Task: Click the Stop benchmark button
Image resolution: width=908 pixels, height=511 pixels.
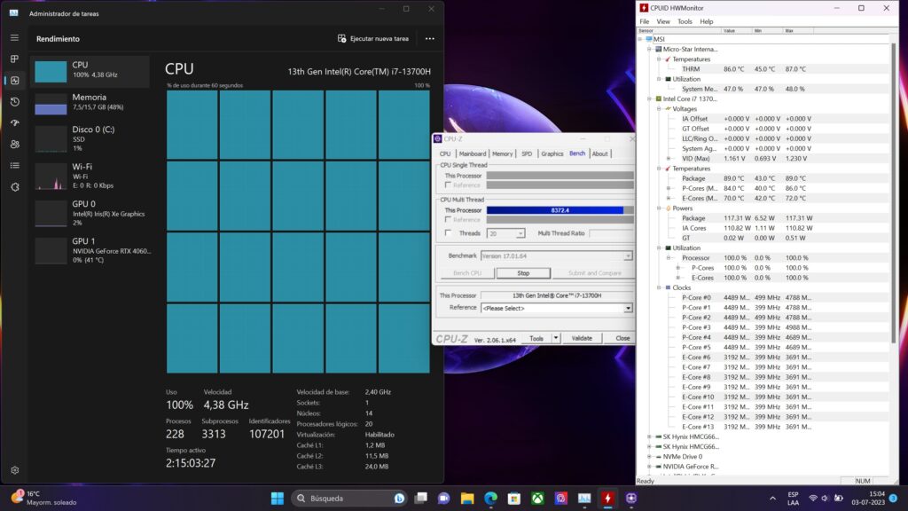Action: tap(523, 273)
